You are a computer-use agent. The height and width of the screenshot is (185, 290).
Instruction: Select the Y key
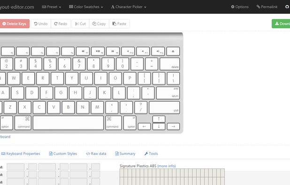(72, 78)
